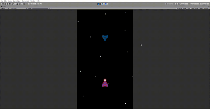
Task: Click the blue enemy spaceship
Action: click(x=105, y=38)
